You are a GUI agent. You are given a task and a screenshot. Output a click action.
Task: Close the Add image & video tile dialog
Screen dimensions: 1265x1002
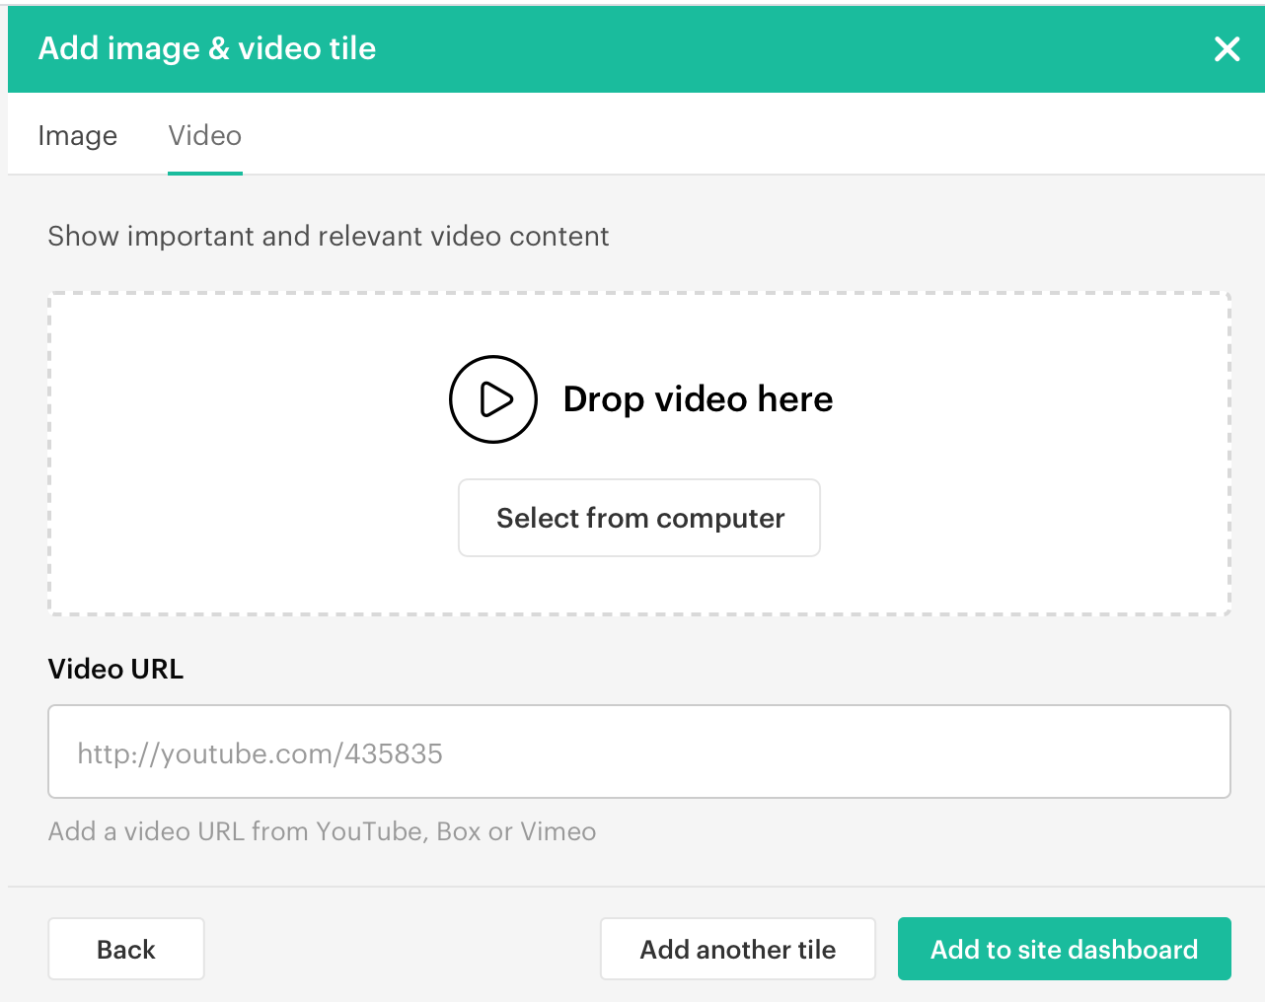pyautogui.click(x=1227, y=48)
